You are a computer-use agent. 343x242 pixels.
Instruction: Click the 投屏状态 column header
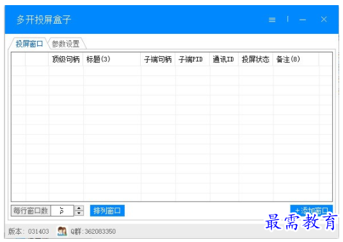pyautogui.click(x=256, y=59)
